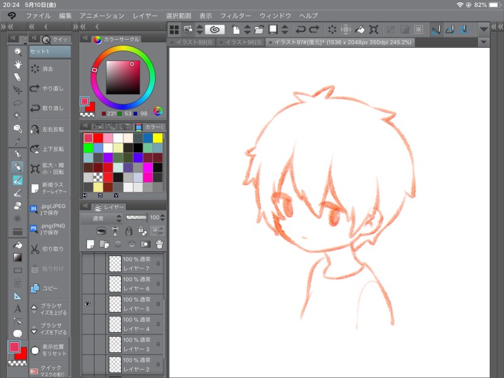Toggle visibility of レイヤー 4
This screenshot has width=504, height=378.
coord(88,324)
